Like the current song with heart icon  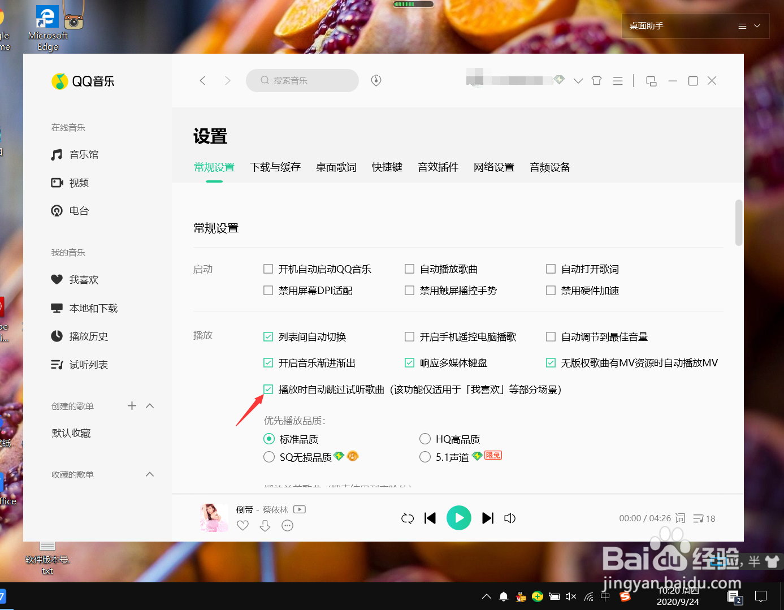[242, 525]
